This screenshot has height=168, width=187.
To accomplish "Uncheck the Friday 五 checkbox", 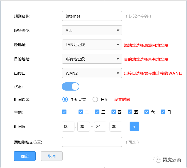I will 130,112.
